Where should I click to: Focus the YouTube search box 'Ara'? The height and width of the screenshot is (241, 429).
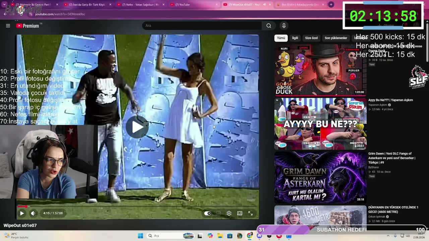pyautogui.click(x=202, y=26)
